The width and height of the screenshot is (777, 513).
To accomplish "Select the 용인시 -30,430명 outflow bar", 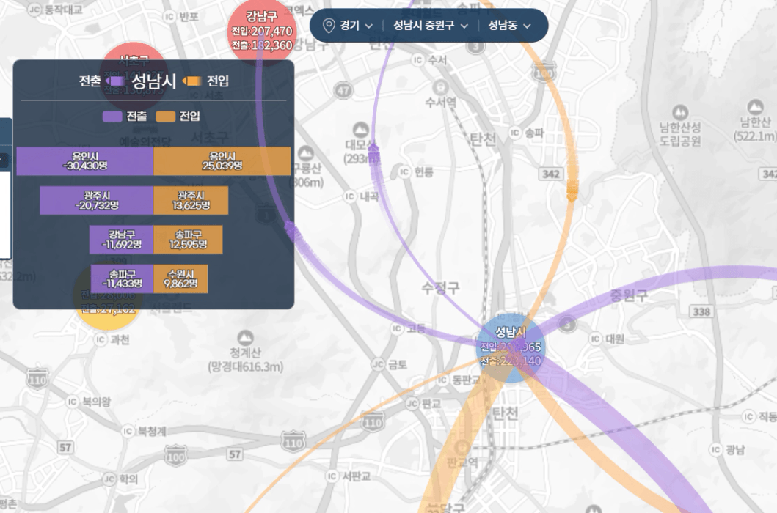I will point(84,161).
